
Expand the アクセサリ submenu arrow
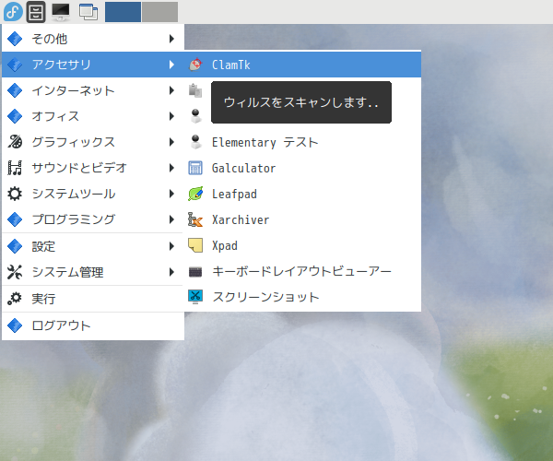click(x=171, y=65)
